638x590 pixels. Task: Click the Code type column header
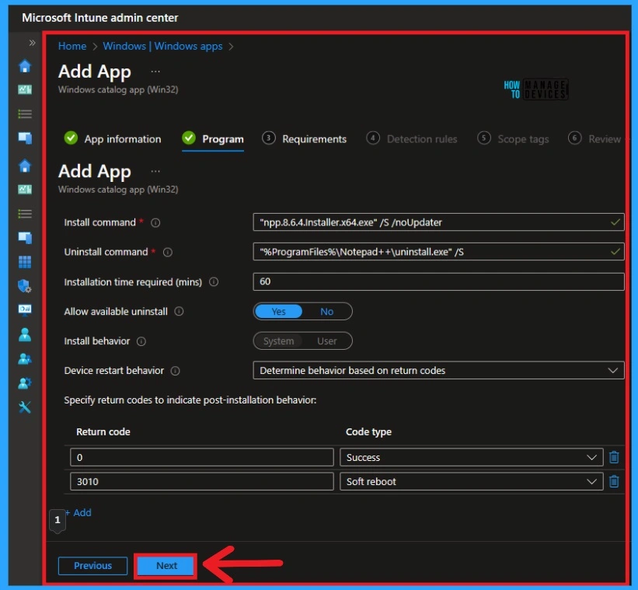368,431
